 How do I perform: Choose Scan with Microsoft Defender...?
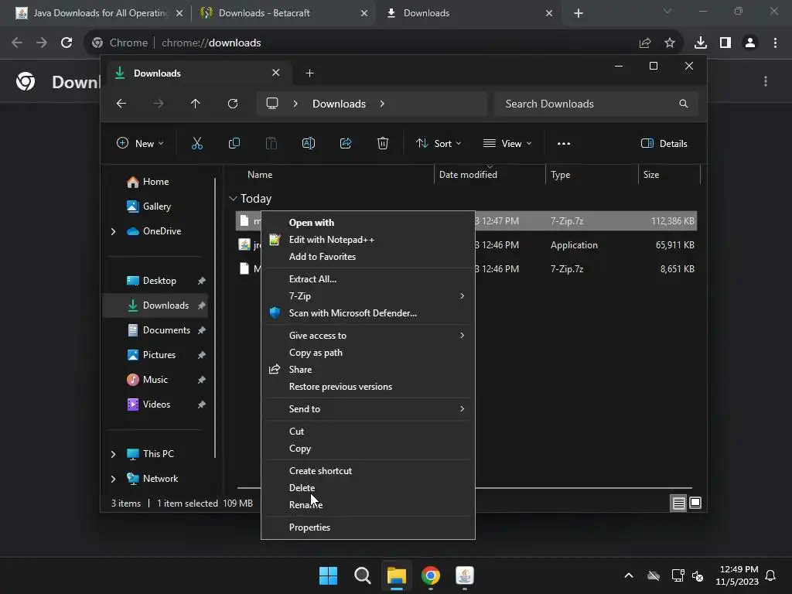tap(367, 313)
